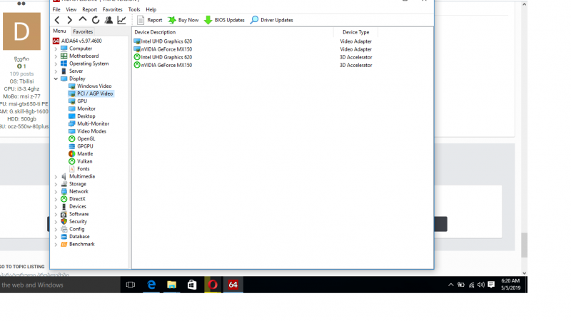
Task: Switch to the Favorites tab
Action: click(x=83, y=31)
